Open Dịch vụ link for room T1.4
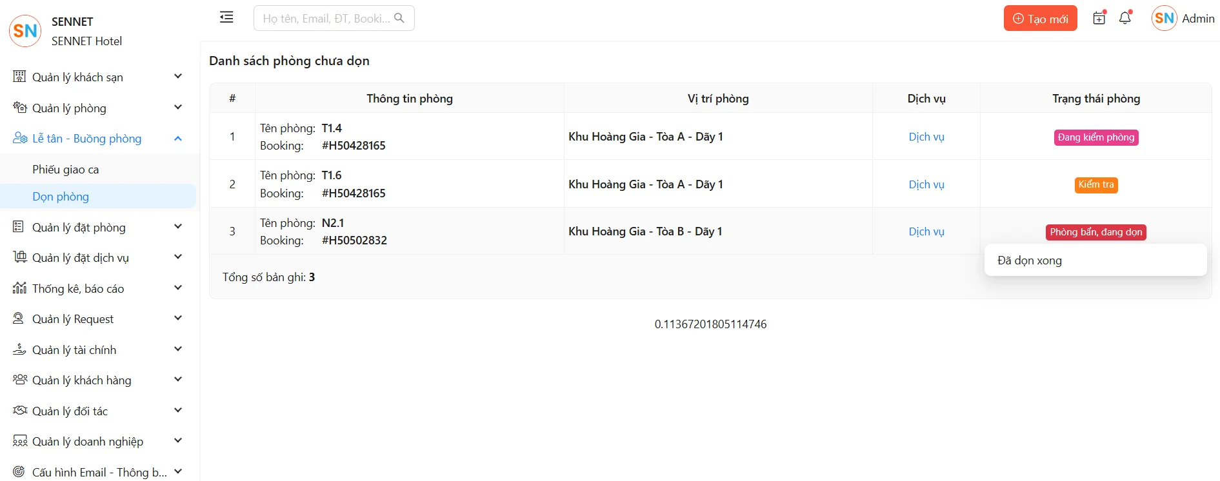Image resolution: width=1220 pixels, height=481 pixels. click(x=926, y=137)
